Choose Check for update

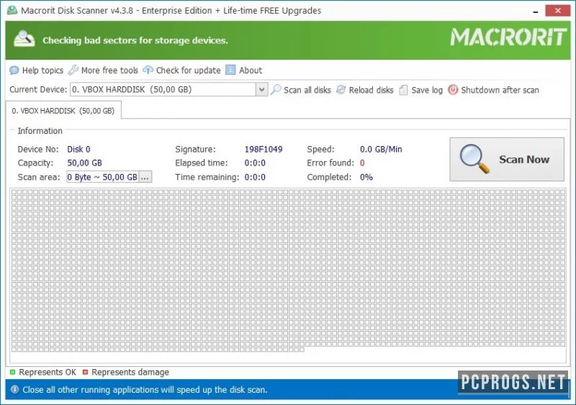[x=188, y=70]
